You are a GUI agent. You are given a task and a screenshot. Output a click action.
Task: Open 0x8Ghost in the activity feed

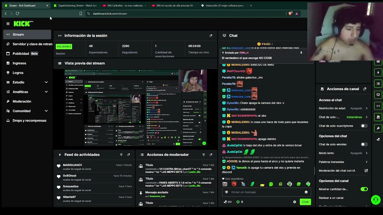point(69,176)
